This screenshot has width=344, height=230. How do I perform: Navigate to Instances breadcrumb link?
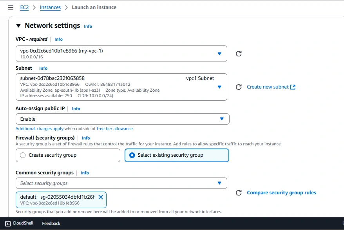coord(50,7)
